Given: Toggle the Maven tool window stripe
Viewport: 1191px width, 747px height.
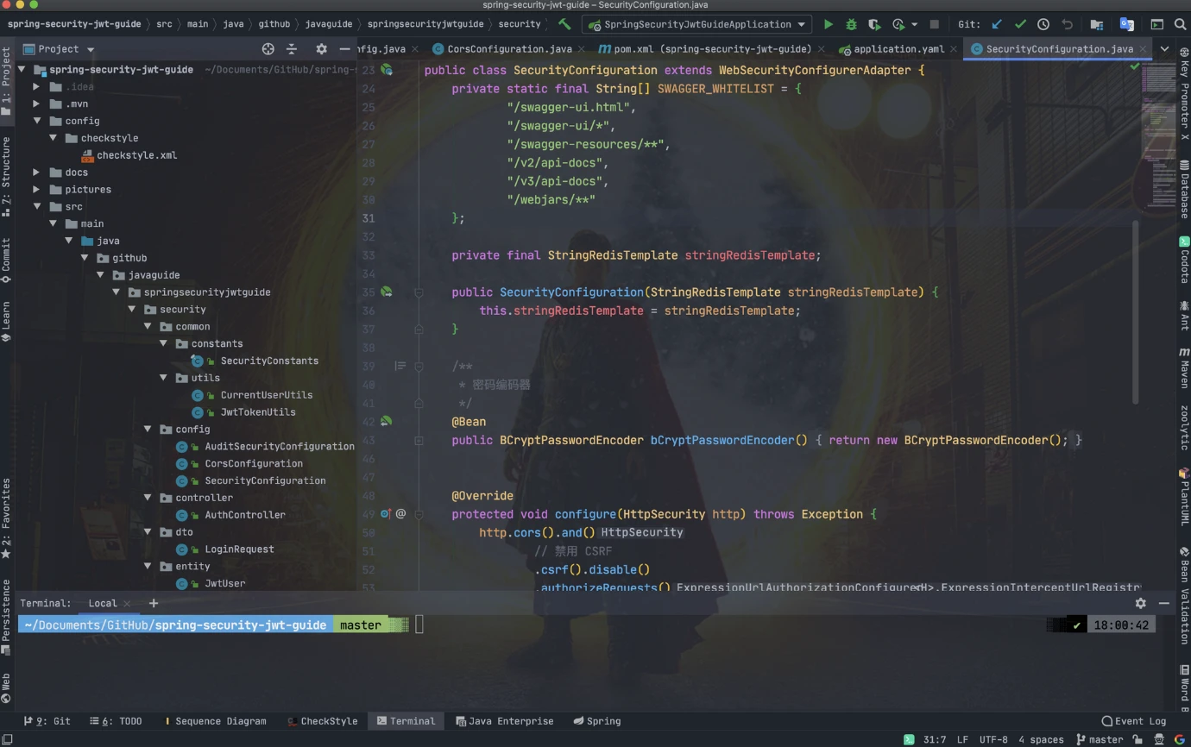Looking at the screenshot, I should 1184,368.
